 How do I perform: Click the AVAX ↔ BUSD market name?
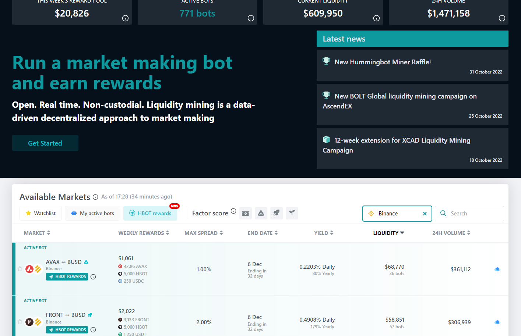tap(64, 262)
